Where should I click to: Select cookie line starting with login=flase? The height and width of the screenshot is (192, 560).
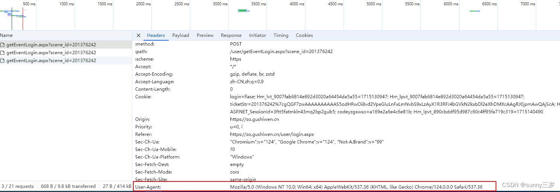(x=377, y=97)
